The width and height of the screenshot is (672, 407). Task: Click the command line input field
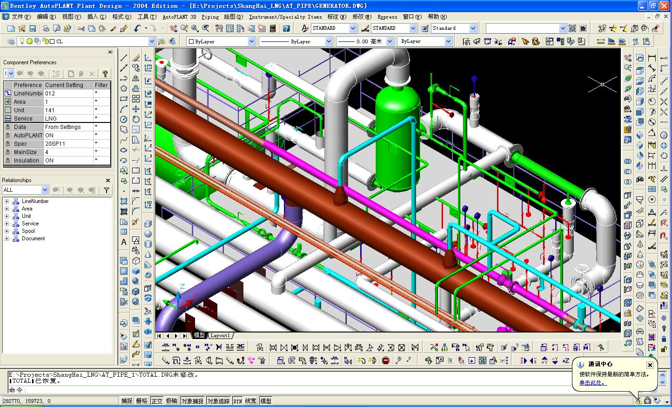pyautogui.click(x=289, y=390)
